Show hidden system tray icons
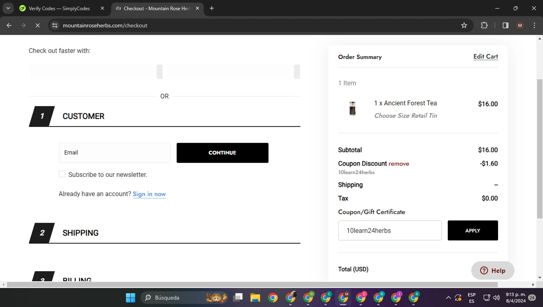Screen dimensions: 543x307 pos(448,298)
